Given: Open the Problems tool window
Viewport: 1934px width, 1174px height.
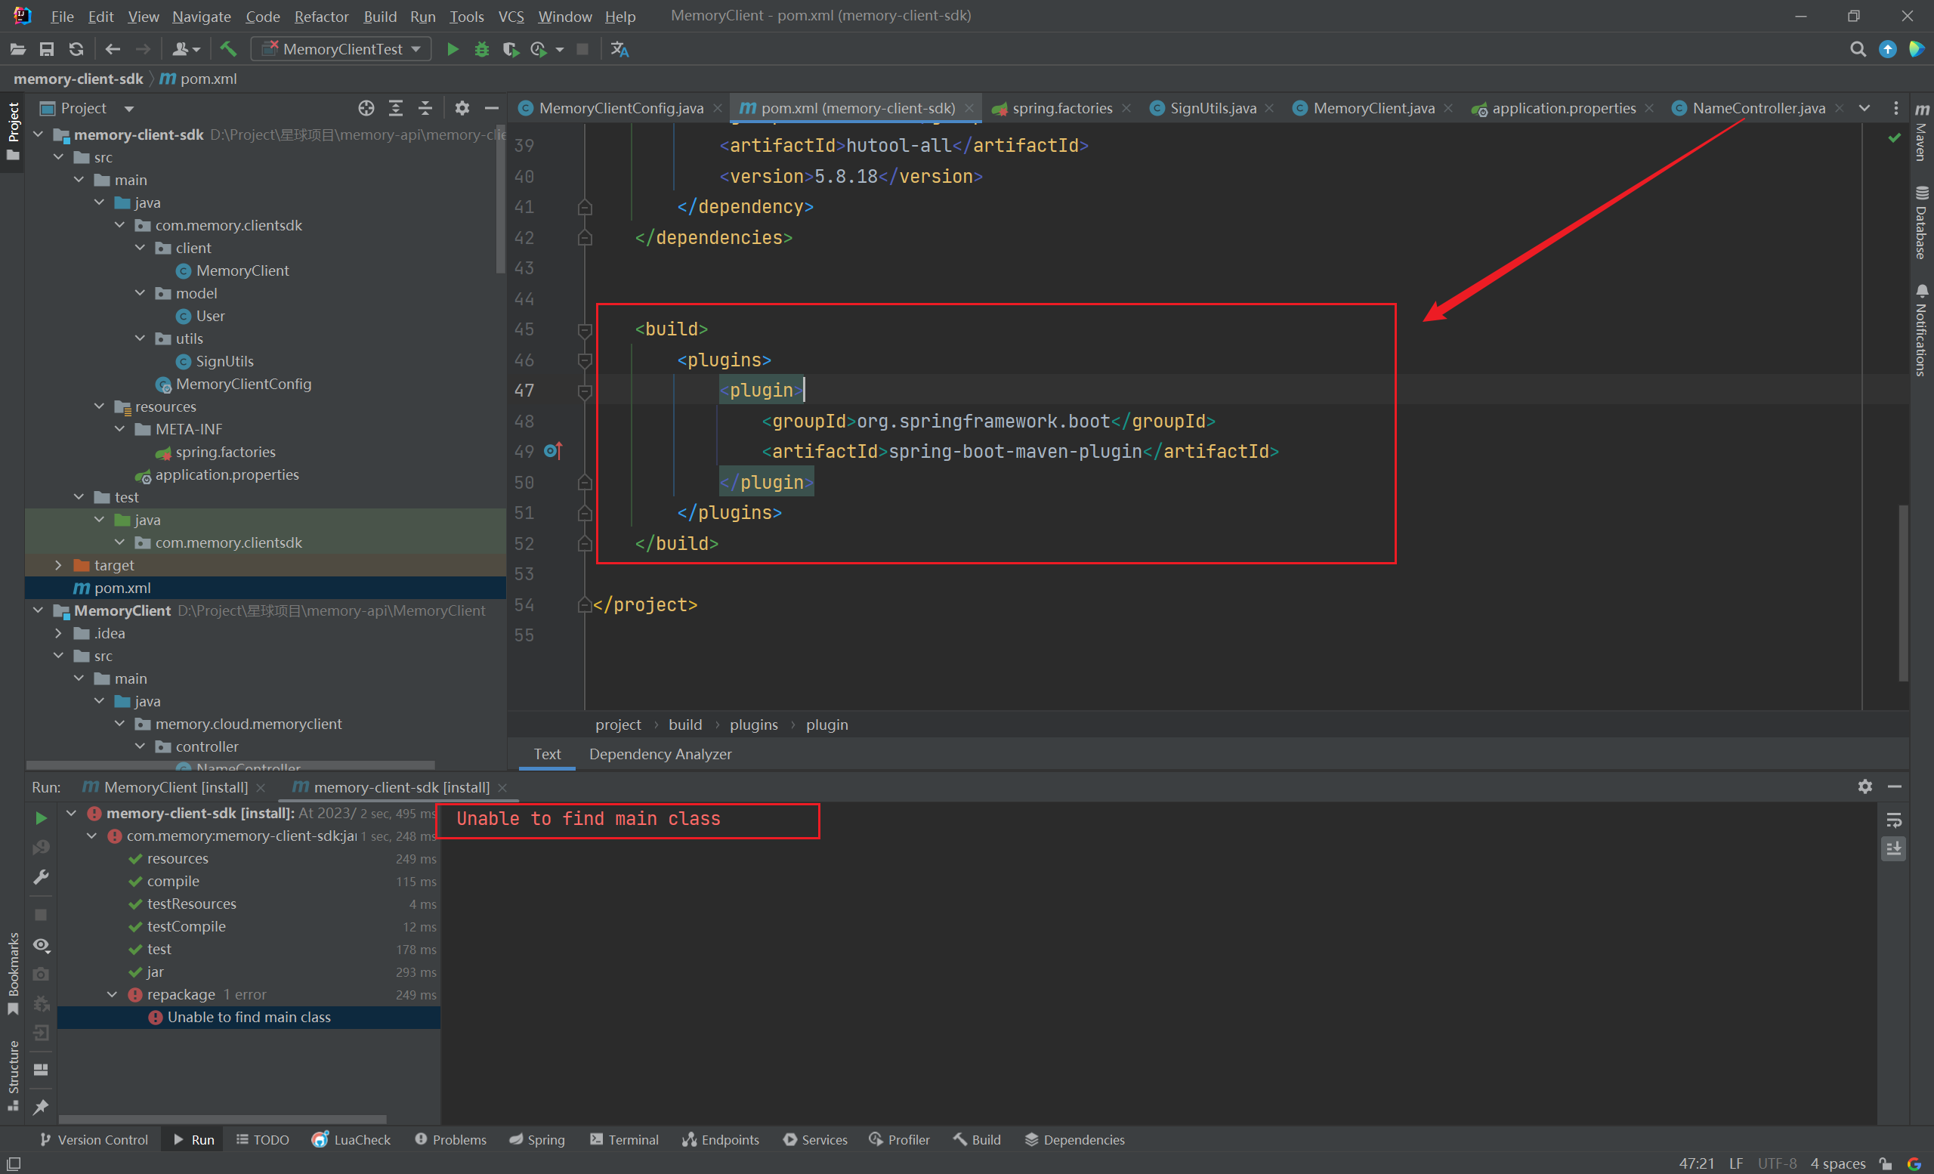Looking at the screenshot, I should [x=450, y=1139].
